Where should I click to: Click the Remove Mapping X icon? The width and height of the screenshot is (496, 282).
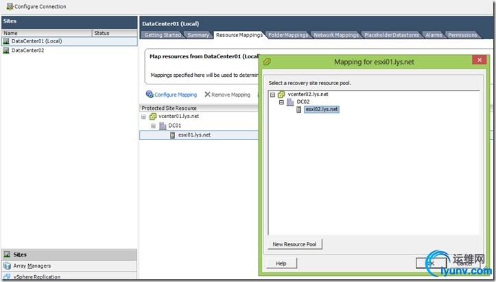pos(207,94)
